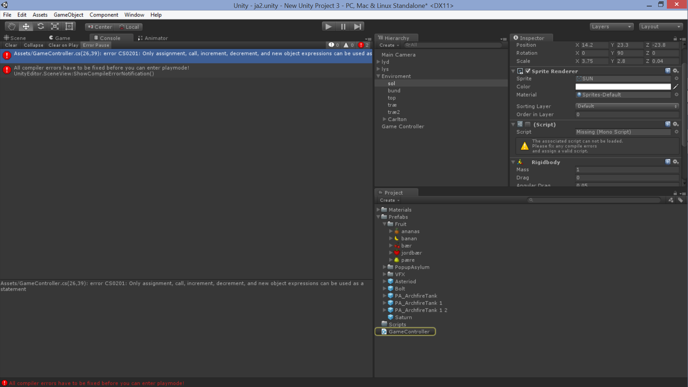
Task: Open Sprite Renderer gear settings
Action: [675, 71]
